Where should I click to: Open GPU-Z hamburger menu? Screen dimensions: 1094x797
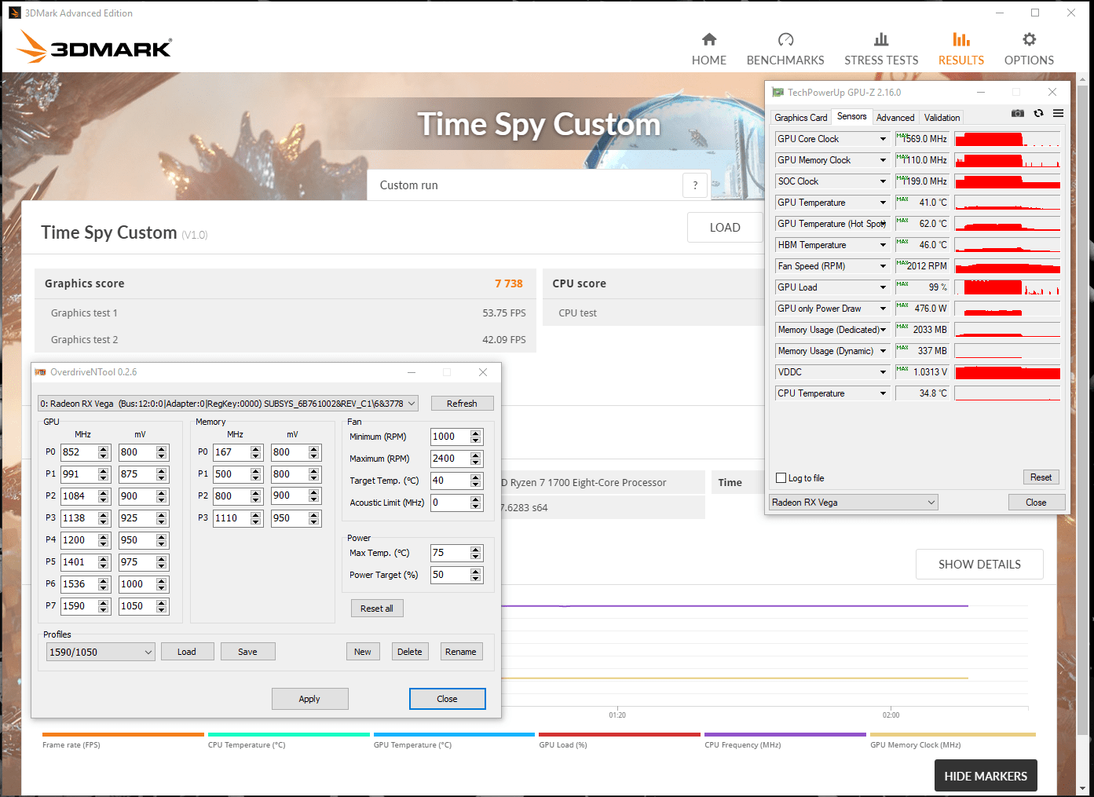pyautogui.click(x=1058, y=114)
